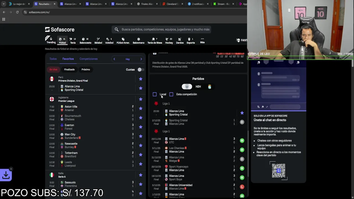354x199 pixels.
Task: Open the Primera Division, Grand Final league
Action: tap(73, 81)
